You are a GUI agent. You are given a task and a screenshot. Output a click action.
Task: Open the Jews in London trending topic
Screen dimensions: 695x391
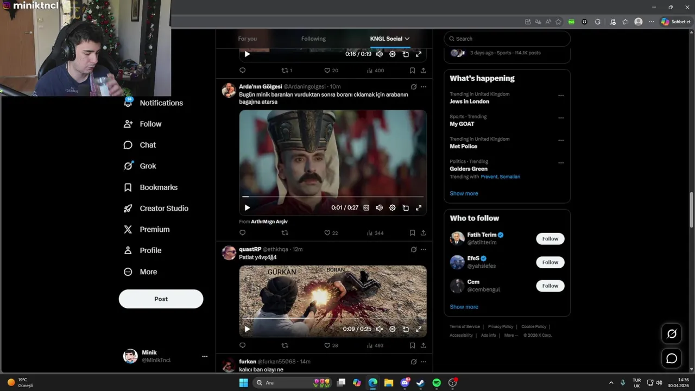(469, 102)
